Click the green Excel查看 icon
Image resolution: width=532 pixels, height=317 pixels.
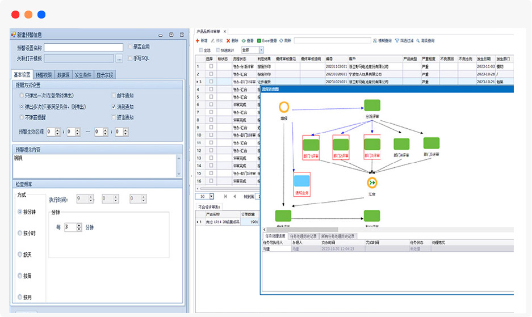[x=259, y=41]
